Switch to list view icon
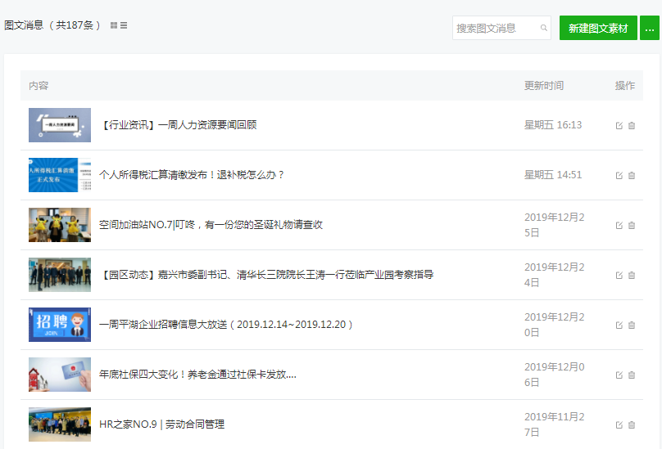662x449 pixels. (x=124, y=25)
